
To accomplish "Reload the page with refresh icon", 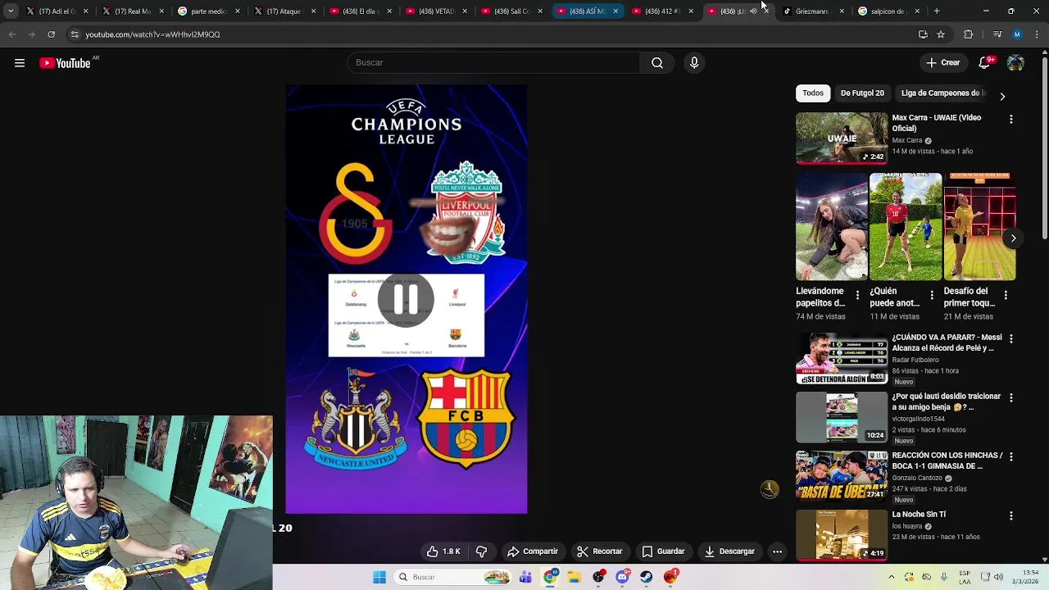I will [x=51, y=34].
